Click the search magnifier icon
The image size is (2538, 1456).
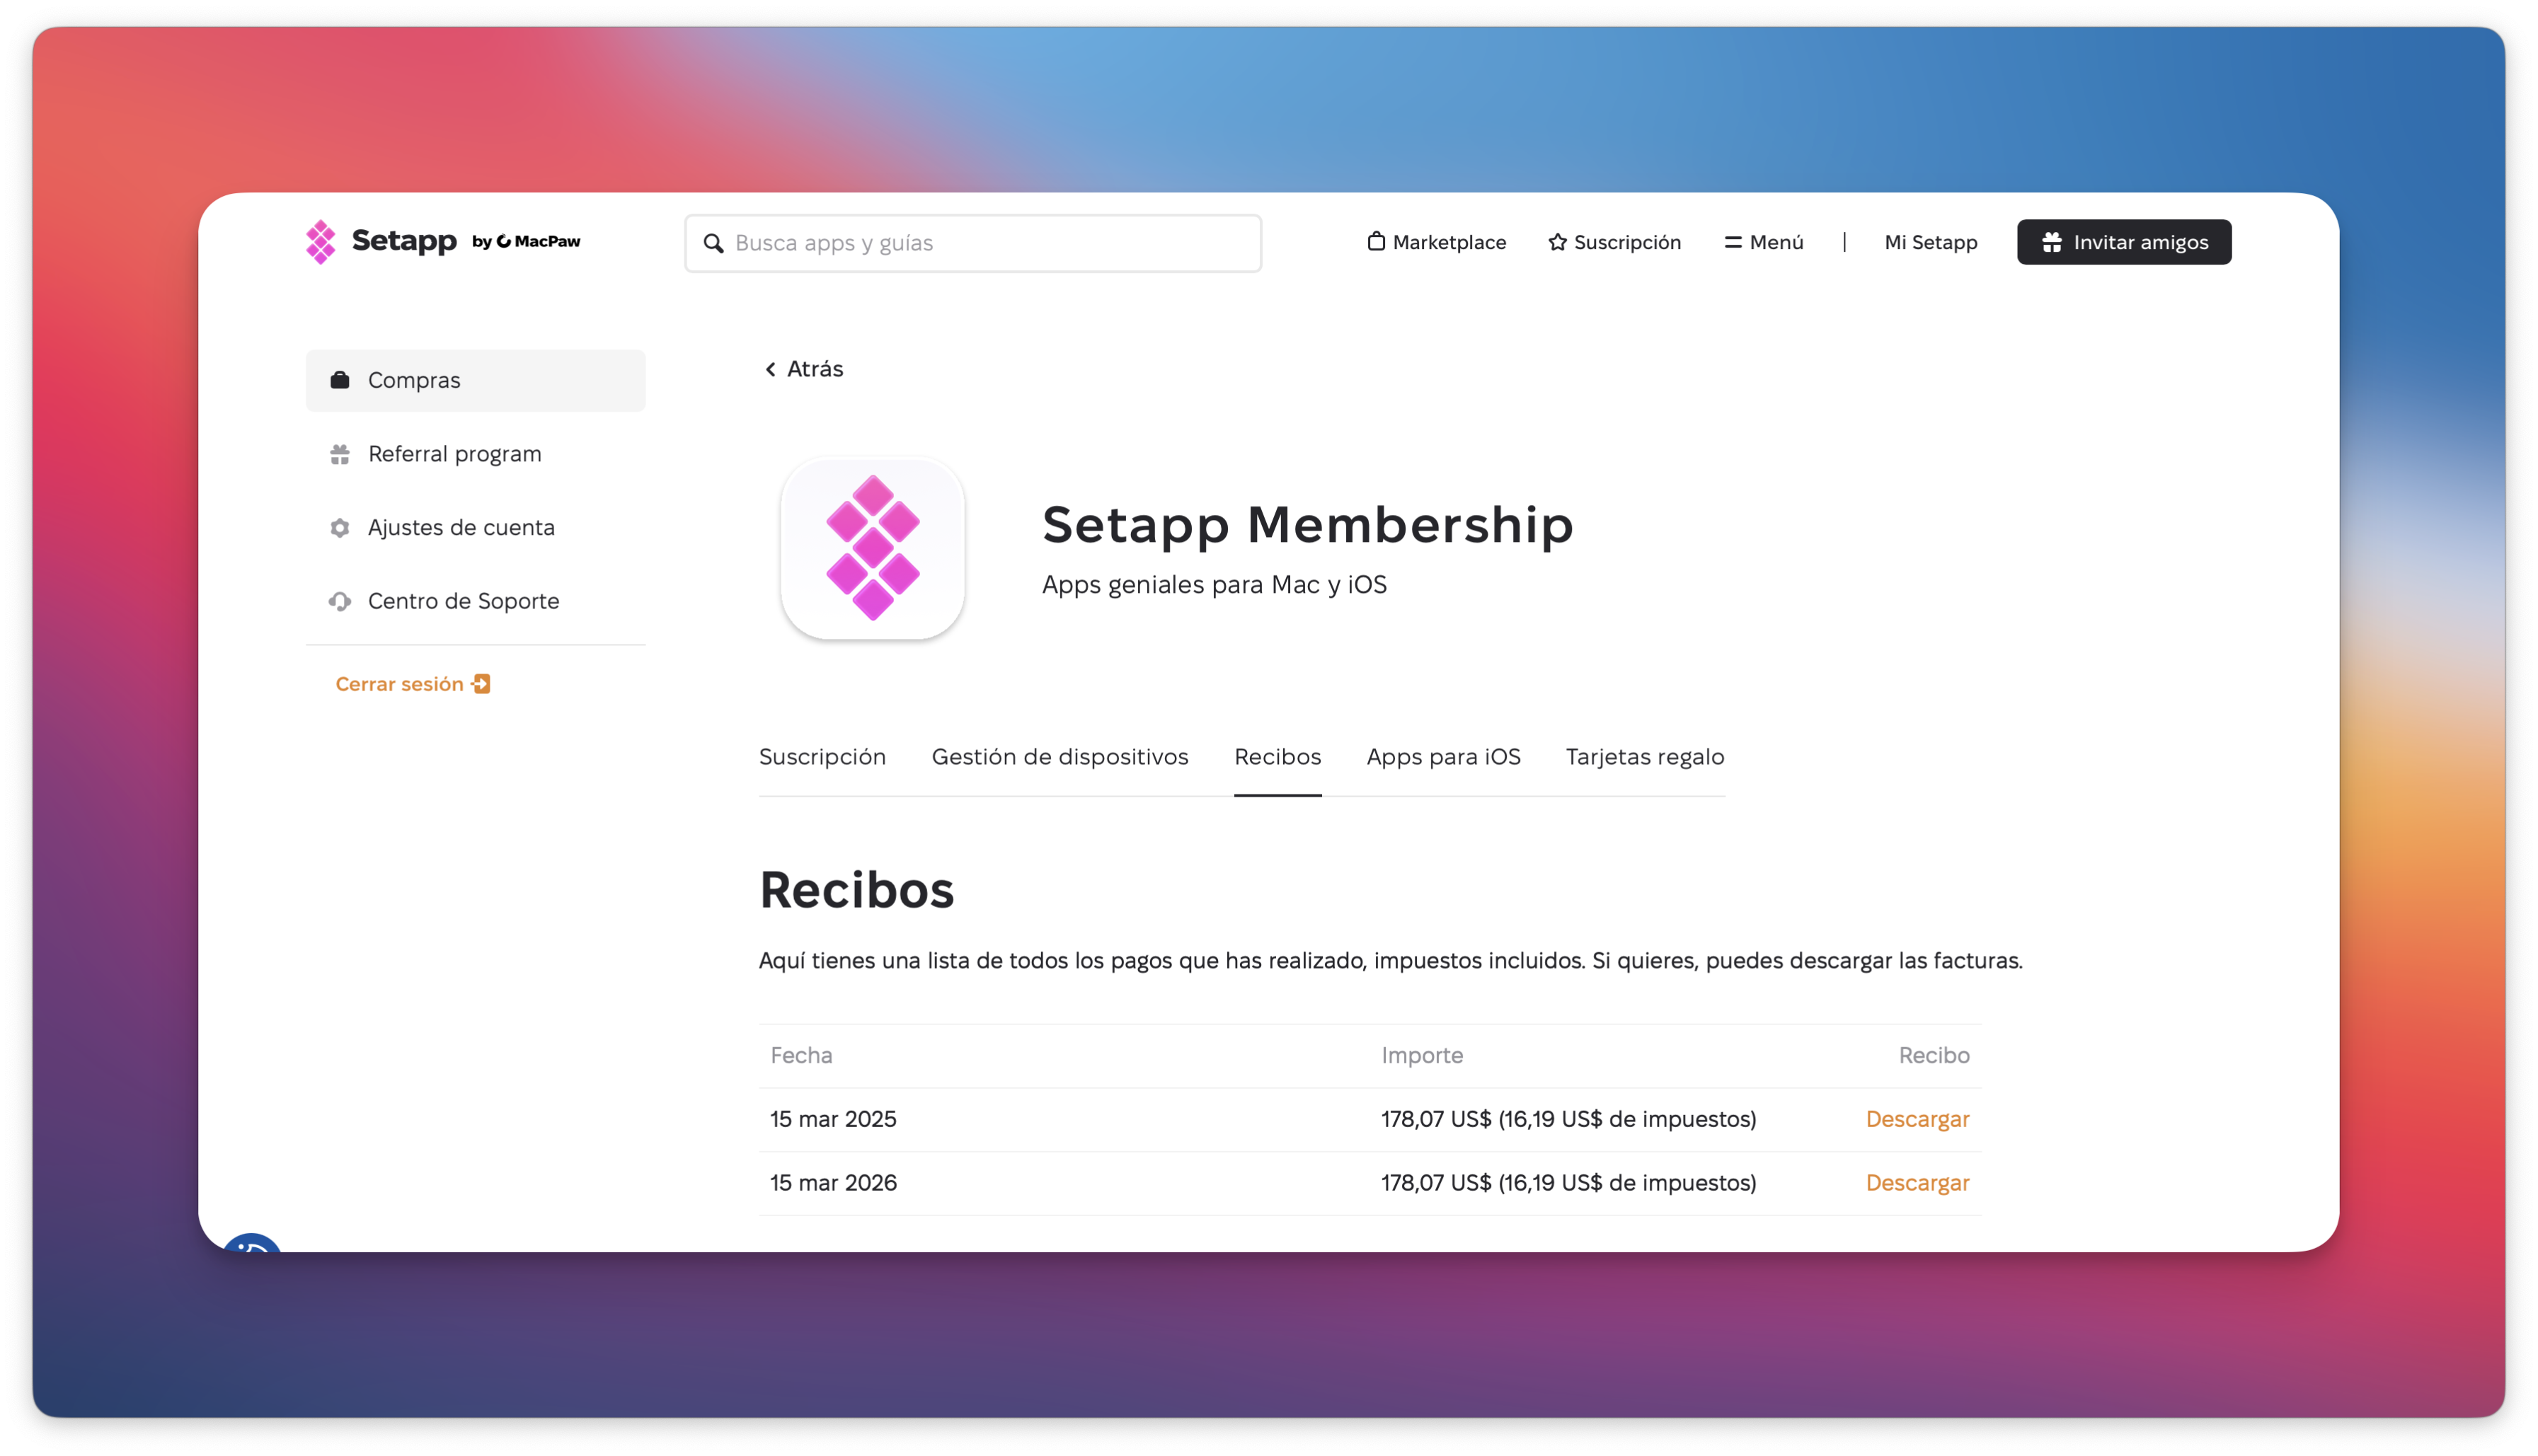click(713, 243)
